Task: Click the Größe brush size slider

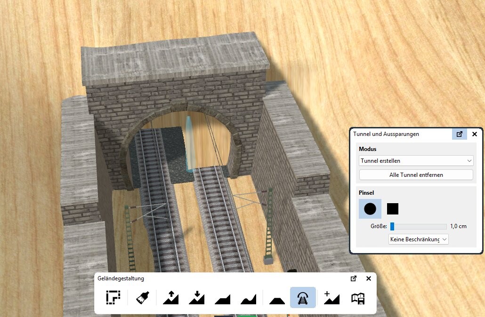Action: tap(418, 226)
